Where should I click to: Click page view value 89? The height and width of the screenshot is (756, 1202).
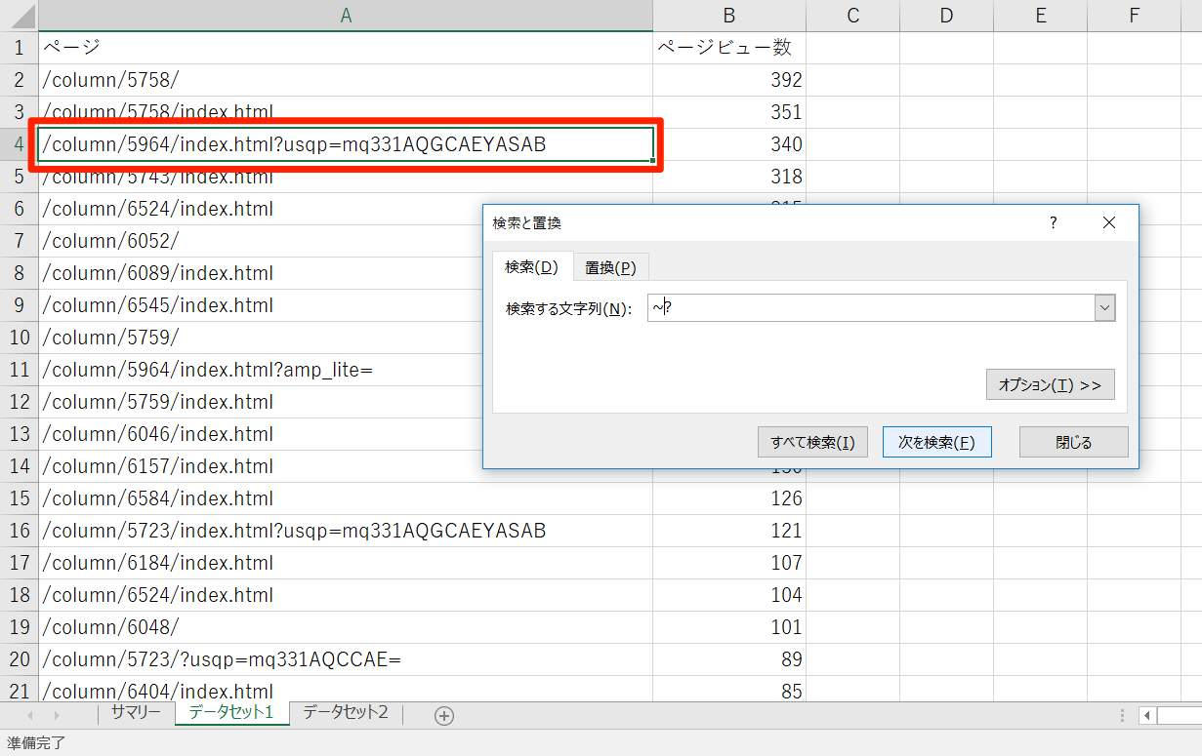click(729, 659)
